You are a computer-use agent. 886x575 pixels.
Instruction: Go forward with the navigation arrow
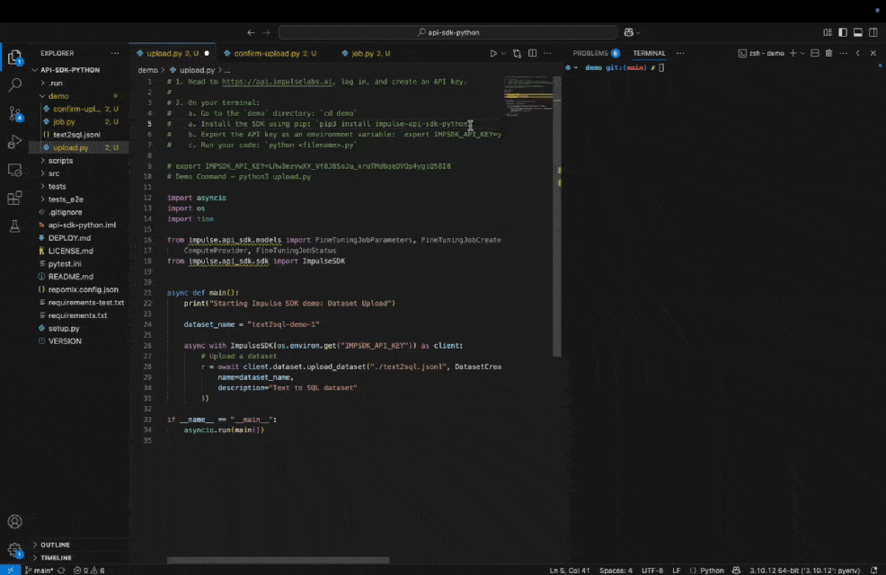click(x=266, y=32)
